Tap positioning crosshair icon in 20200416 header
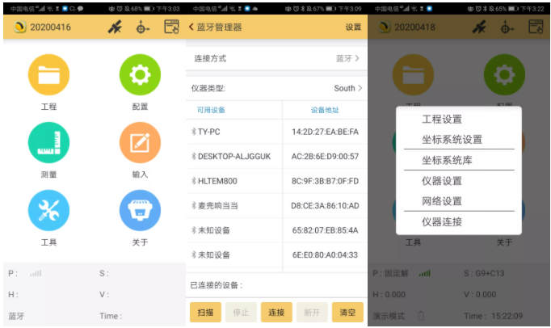Screen dimensions: 551x328 [x=142, y=27]
